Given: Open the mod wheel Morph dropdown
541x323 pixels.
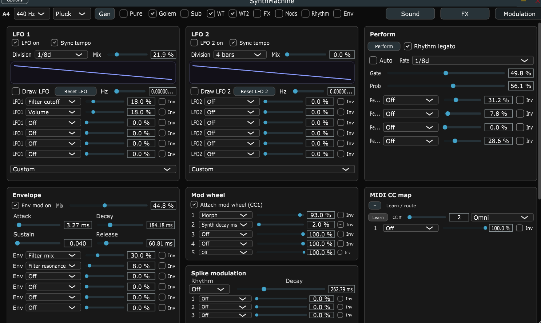Looking at the screenshot, I should pyautogui.click(x=226, y=215).
